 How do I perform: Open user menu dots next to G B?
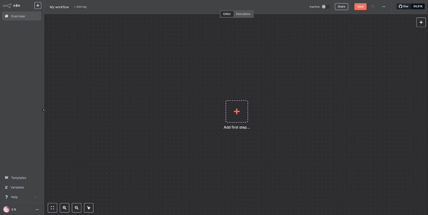click(x=37, y=210)
